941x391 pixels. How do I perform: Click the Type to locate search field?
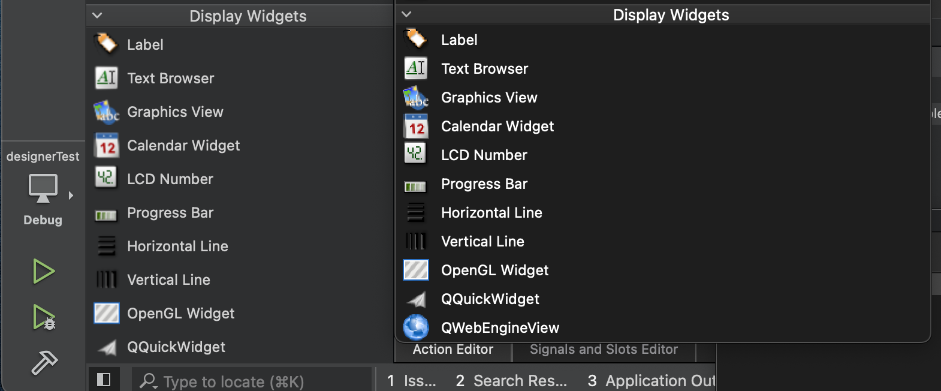(x=252, y=381)
